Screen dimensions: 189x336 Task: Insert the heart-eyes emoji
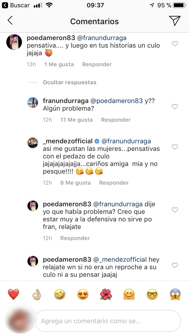pos(83,294)
